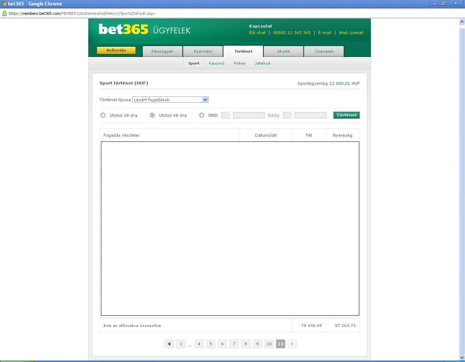The height and width of the screenshot is (362, 465).
Task: Select the Ettől date range radio
Action: click(202, 115)
